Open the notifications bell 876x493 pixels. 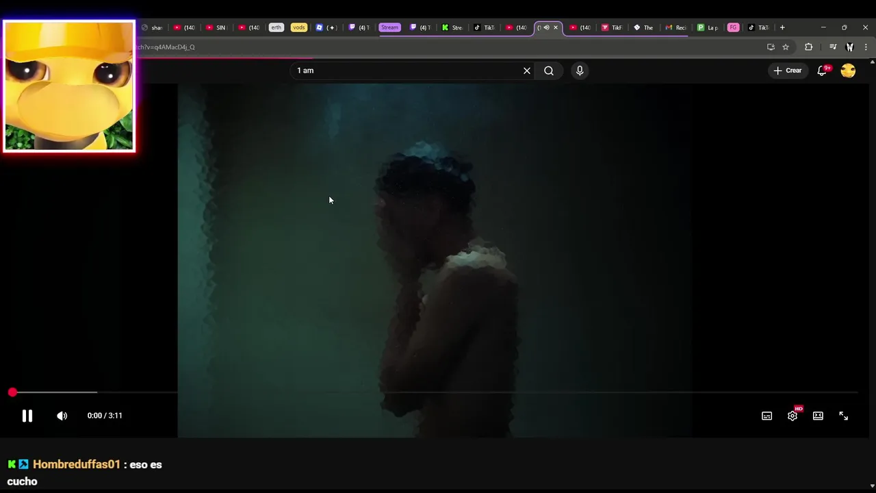[x=823, y=71]
